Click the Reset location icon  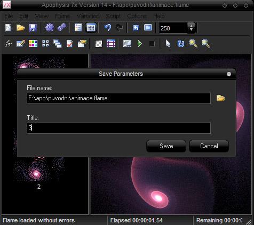[136, 28]
